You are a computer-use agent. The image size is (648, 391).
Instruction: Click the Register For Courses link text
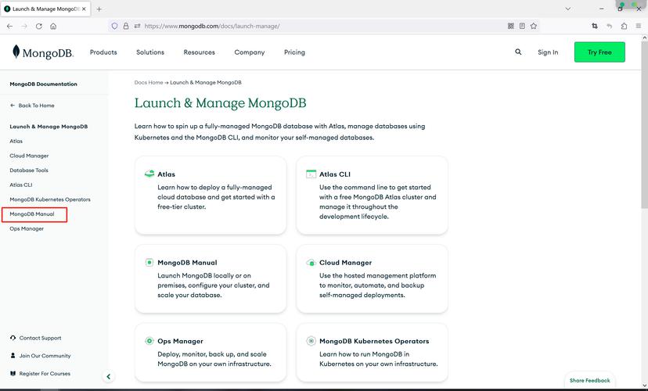[45, 373]
